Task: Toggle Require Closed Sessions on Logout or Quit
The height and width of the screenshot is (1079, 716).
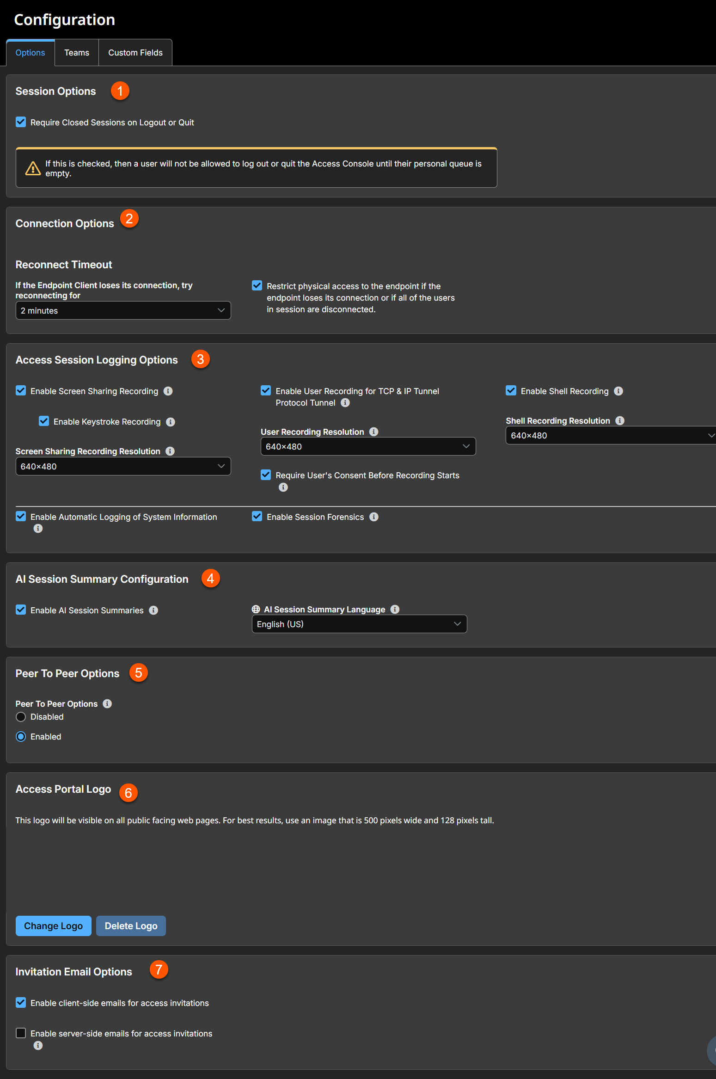Action: (x=21, y=122)
